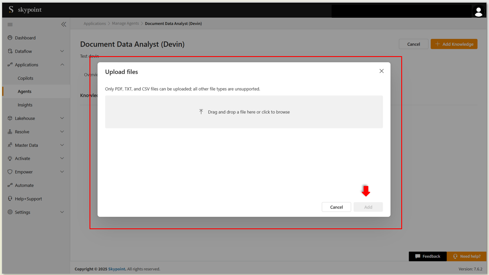Click the user profile avatar icon

tap(478, 12)
